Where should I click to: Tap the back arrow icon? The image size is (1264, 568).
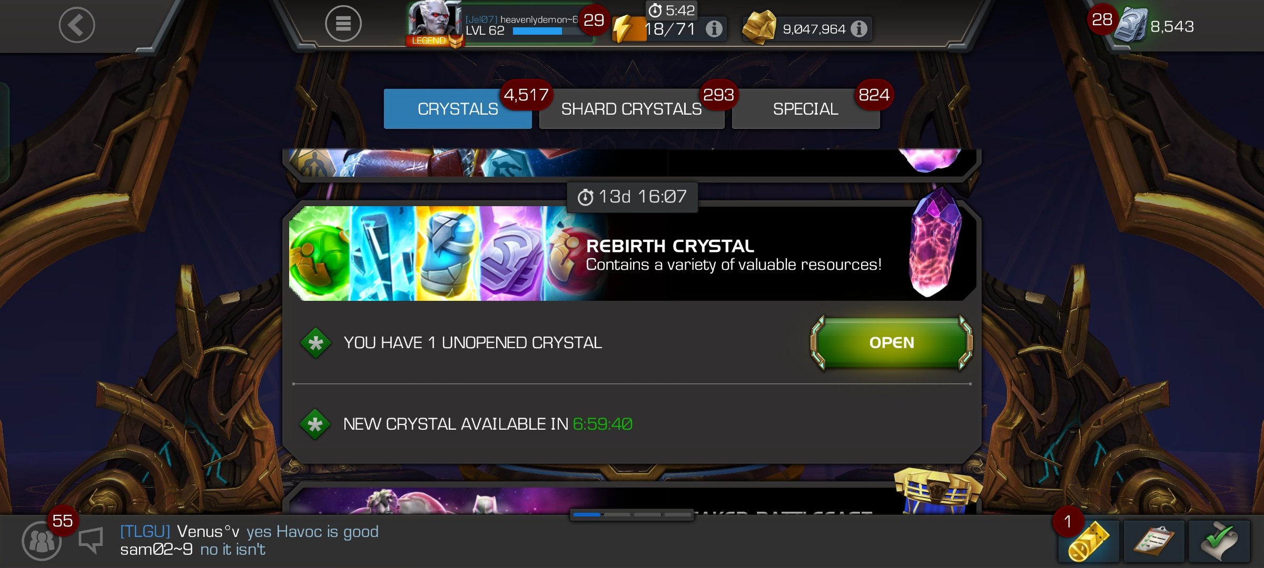(77, 25)
